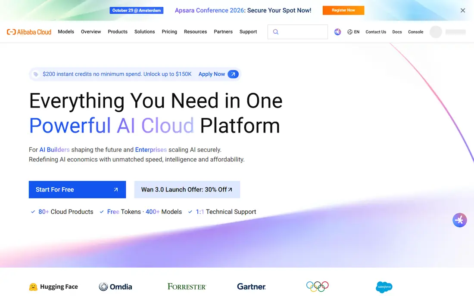This screenshot has height=296, width=474.
Task: Open the Pricing menu
Action: tap(169, 32)
